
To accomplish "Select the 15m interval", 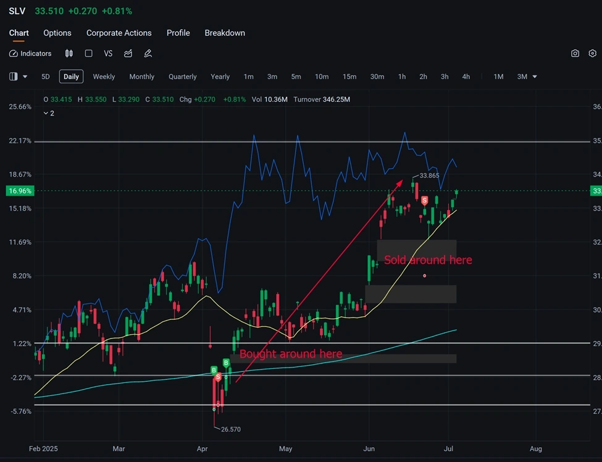I will [x=349, y=77].
